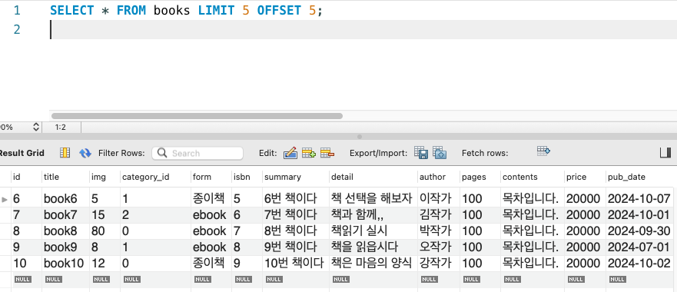Click the 'img' column header
The height and width of the screenshot is (292, 677).
98,177
